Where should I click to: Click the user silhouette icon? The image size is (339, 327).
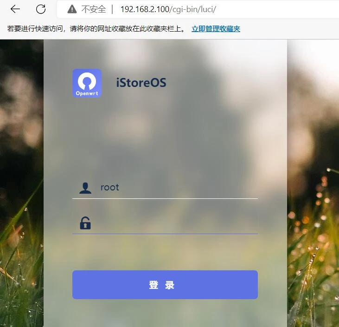pos(85,188)
